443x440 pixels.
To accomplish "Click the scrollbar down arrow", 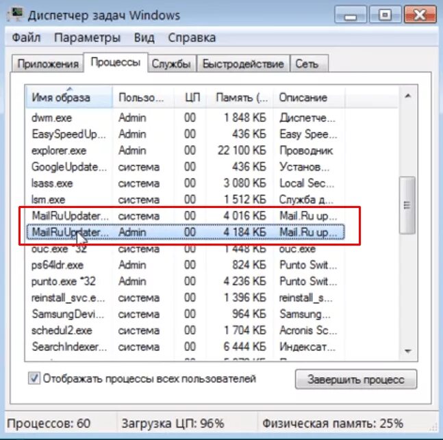I will click(x=407, y=351).
